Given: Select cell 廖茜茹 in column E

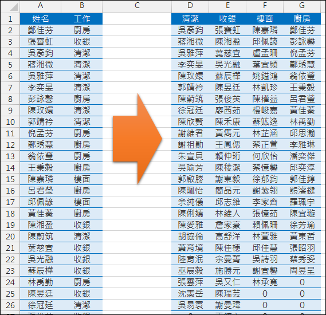Looking at the screenshot, I should click(x=227, y=111).
